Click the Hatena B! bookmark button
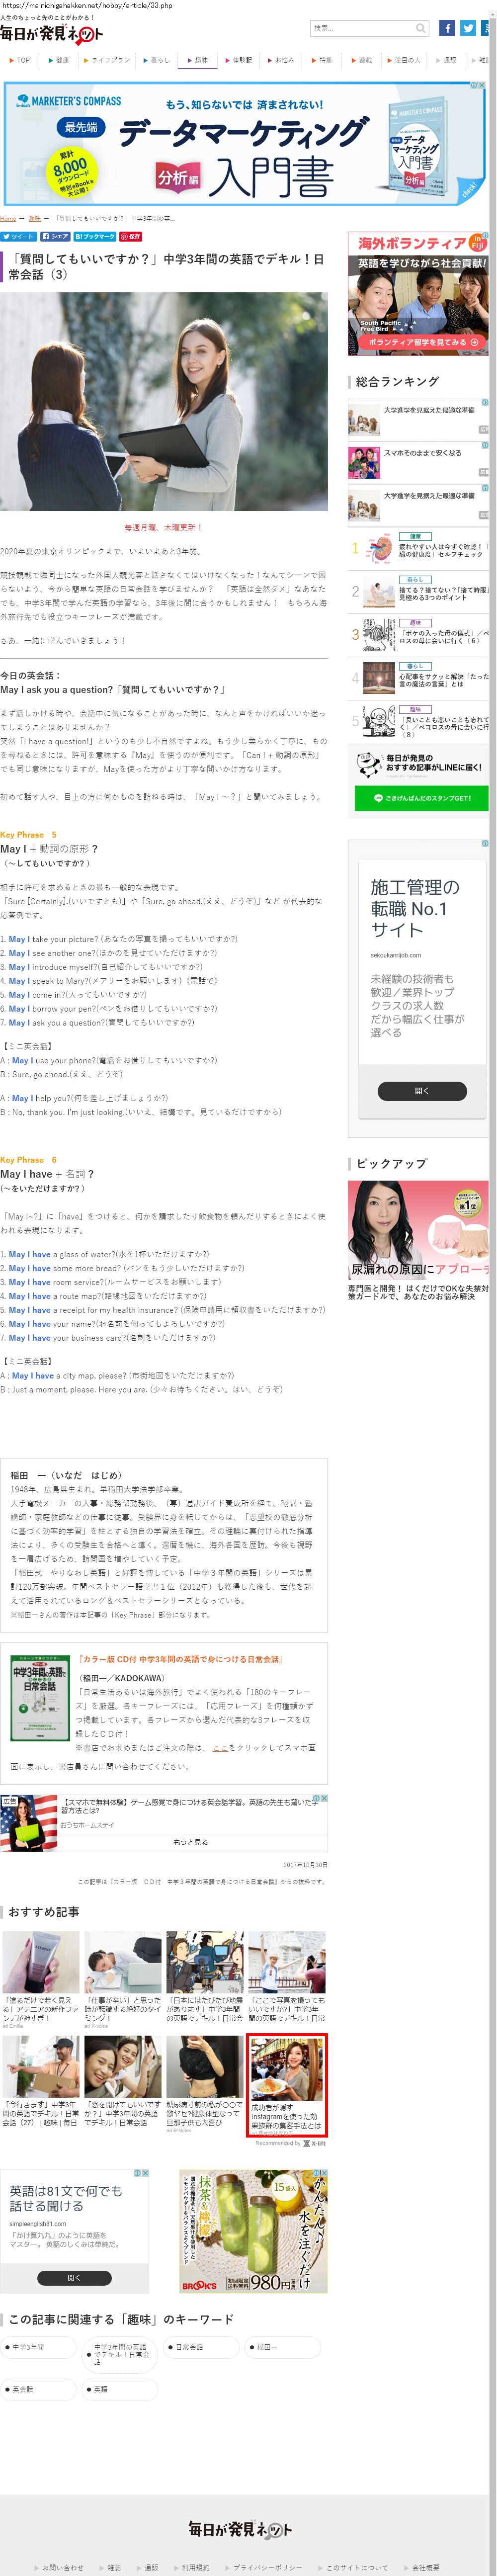Viewport: 497px width, 2576px height. click(x=94, y=237)
